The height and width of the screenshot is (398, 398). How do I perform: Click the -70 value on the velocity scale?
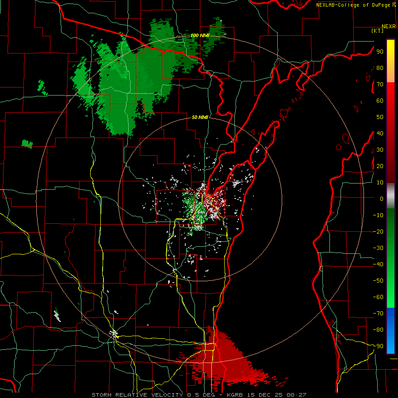(378, 314)
